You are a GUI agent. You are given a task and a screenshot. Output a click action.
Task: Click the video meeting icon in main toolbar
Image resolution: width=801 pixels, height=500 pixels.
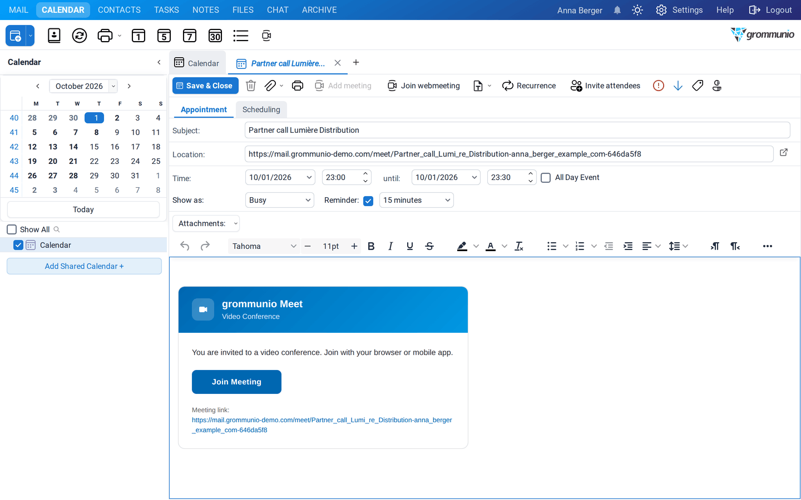click(266, 36)
